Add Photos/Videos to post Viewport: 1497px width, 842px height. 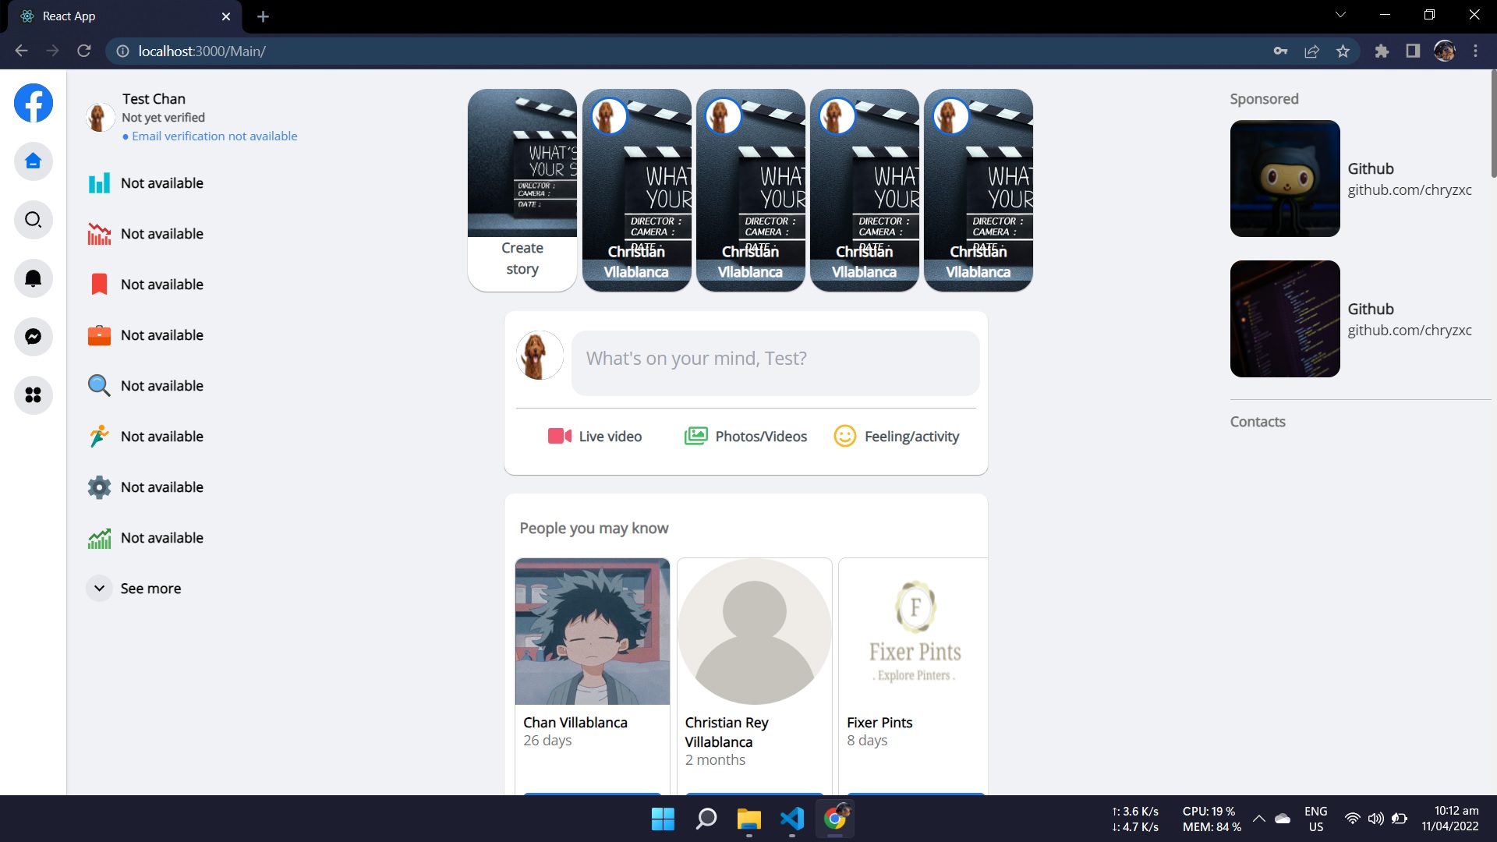745,437
